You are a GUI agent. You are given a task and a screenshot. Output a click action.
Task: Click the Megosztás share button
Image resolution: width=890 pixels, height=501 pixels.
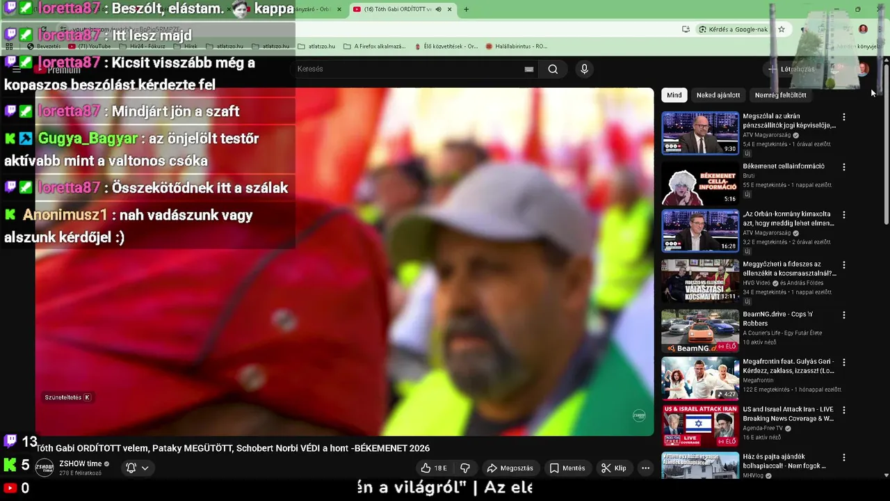(x=510, y=468)
